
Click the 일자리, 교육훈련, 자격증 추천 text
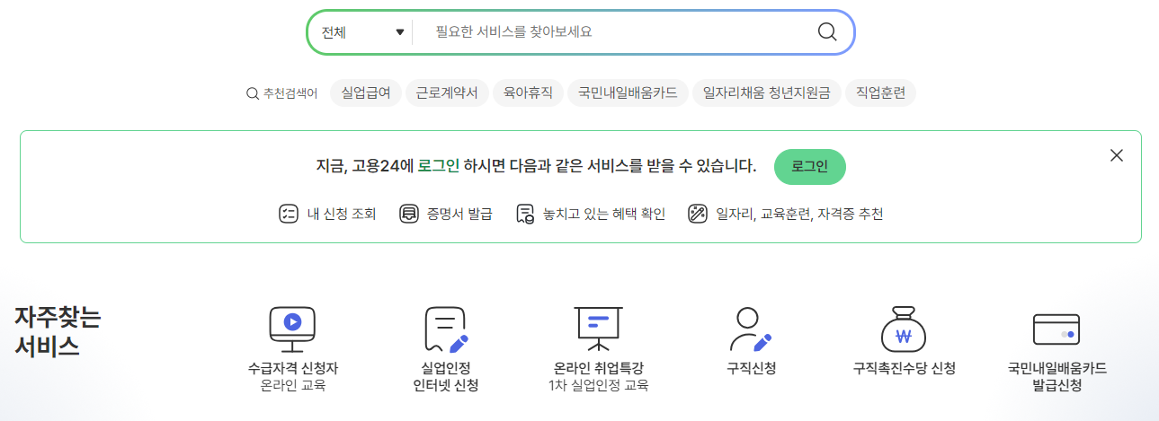click(799, 214)
